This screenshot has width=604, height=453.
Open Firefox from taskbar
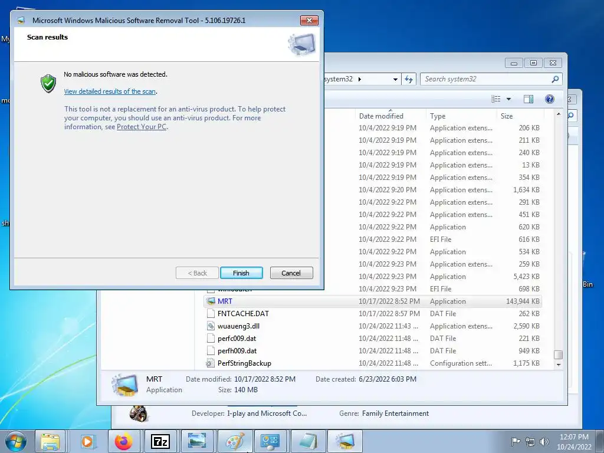click(x=124, y=441)
